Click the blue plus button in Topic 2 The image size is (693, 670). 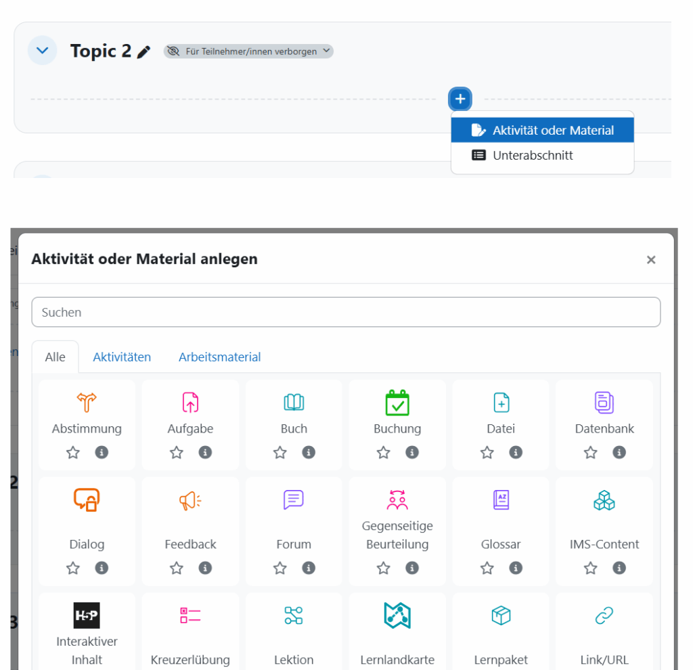click(460, 99)
